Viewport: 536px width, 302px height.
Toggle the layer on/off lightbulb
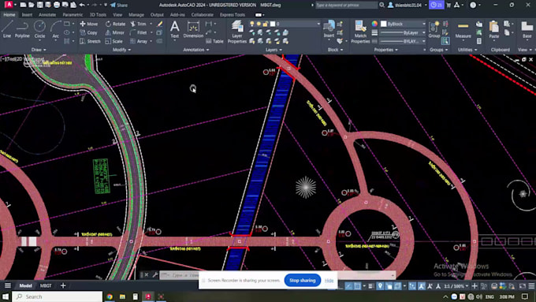click(252, 24)
